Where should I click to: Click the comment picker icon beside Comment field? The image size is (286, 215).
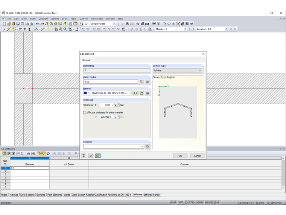[148, 146]
